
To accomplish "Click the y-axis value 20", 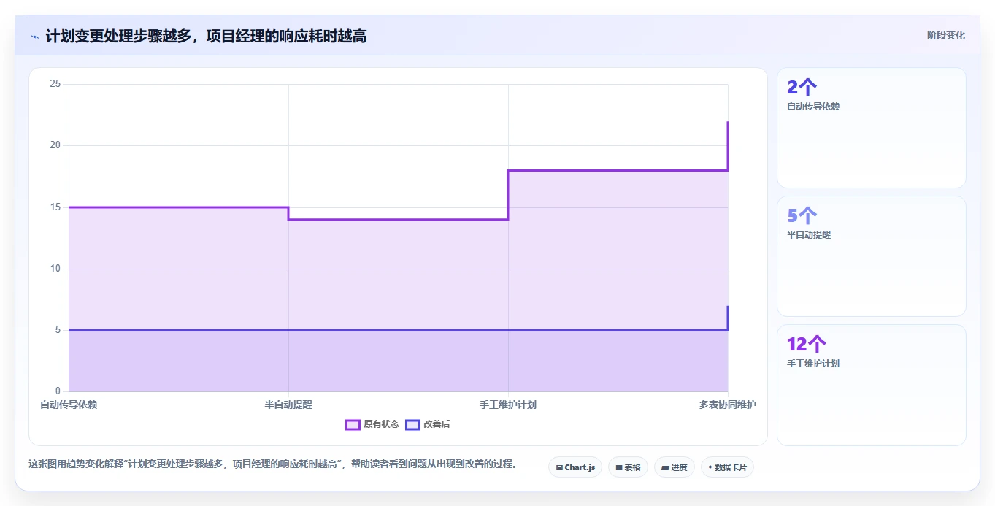I will [55, 145].
